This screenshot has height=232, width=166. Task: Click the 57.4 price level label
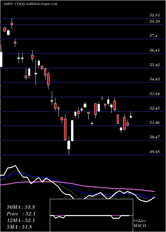coord(153,36)
